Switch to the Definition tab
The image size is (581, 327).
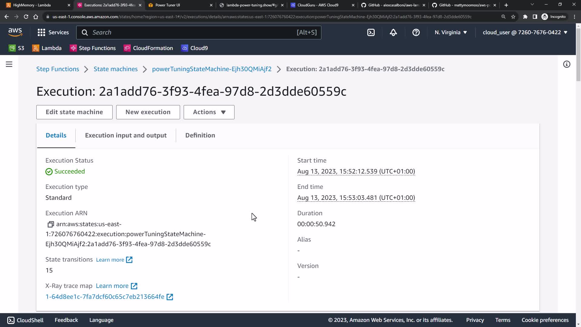pos(200,135)
